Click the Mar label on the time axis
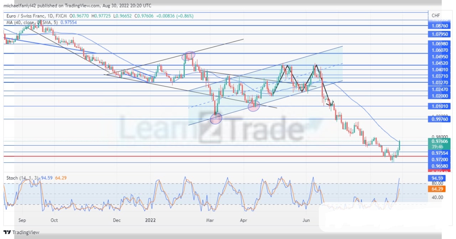Viewport: 456px width, 239px height. coord(210,220)
